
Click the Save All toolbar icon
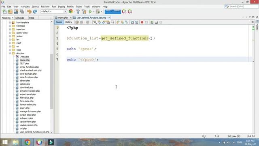click(22, 11)
